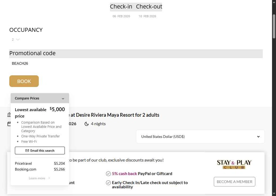Click the calendar icon below the building icon

pyautogui.click(x=9, y=124)
